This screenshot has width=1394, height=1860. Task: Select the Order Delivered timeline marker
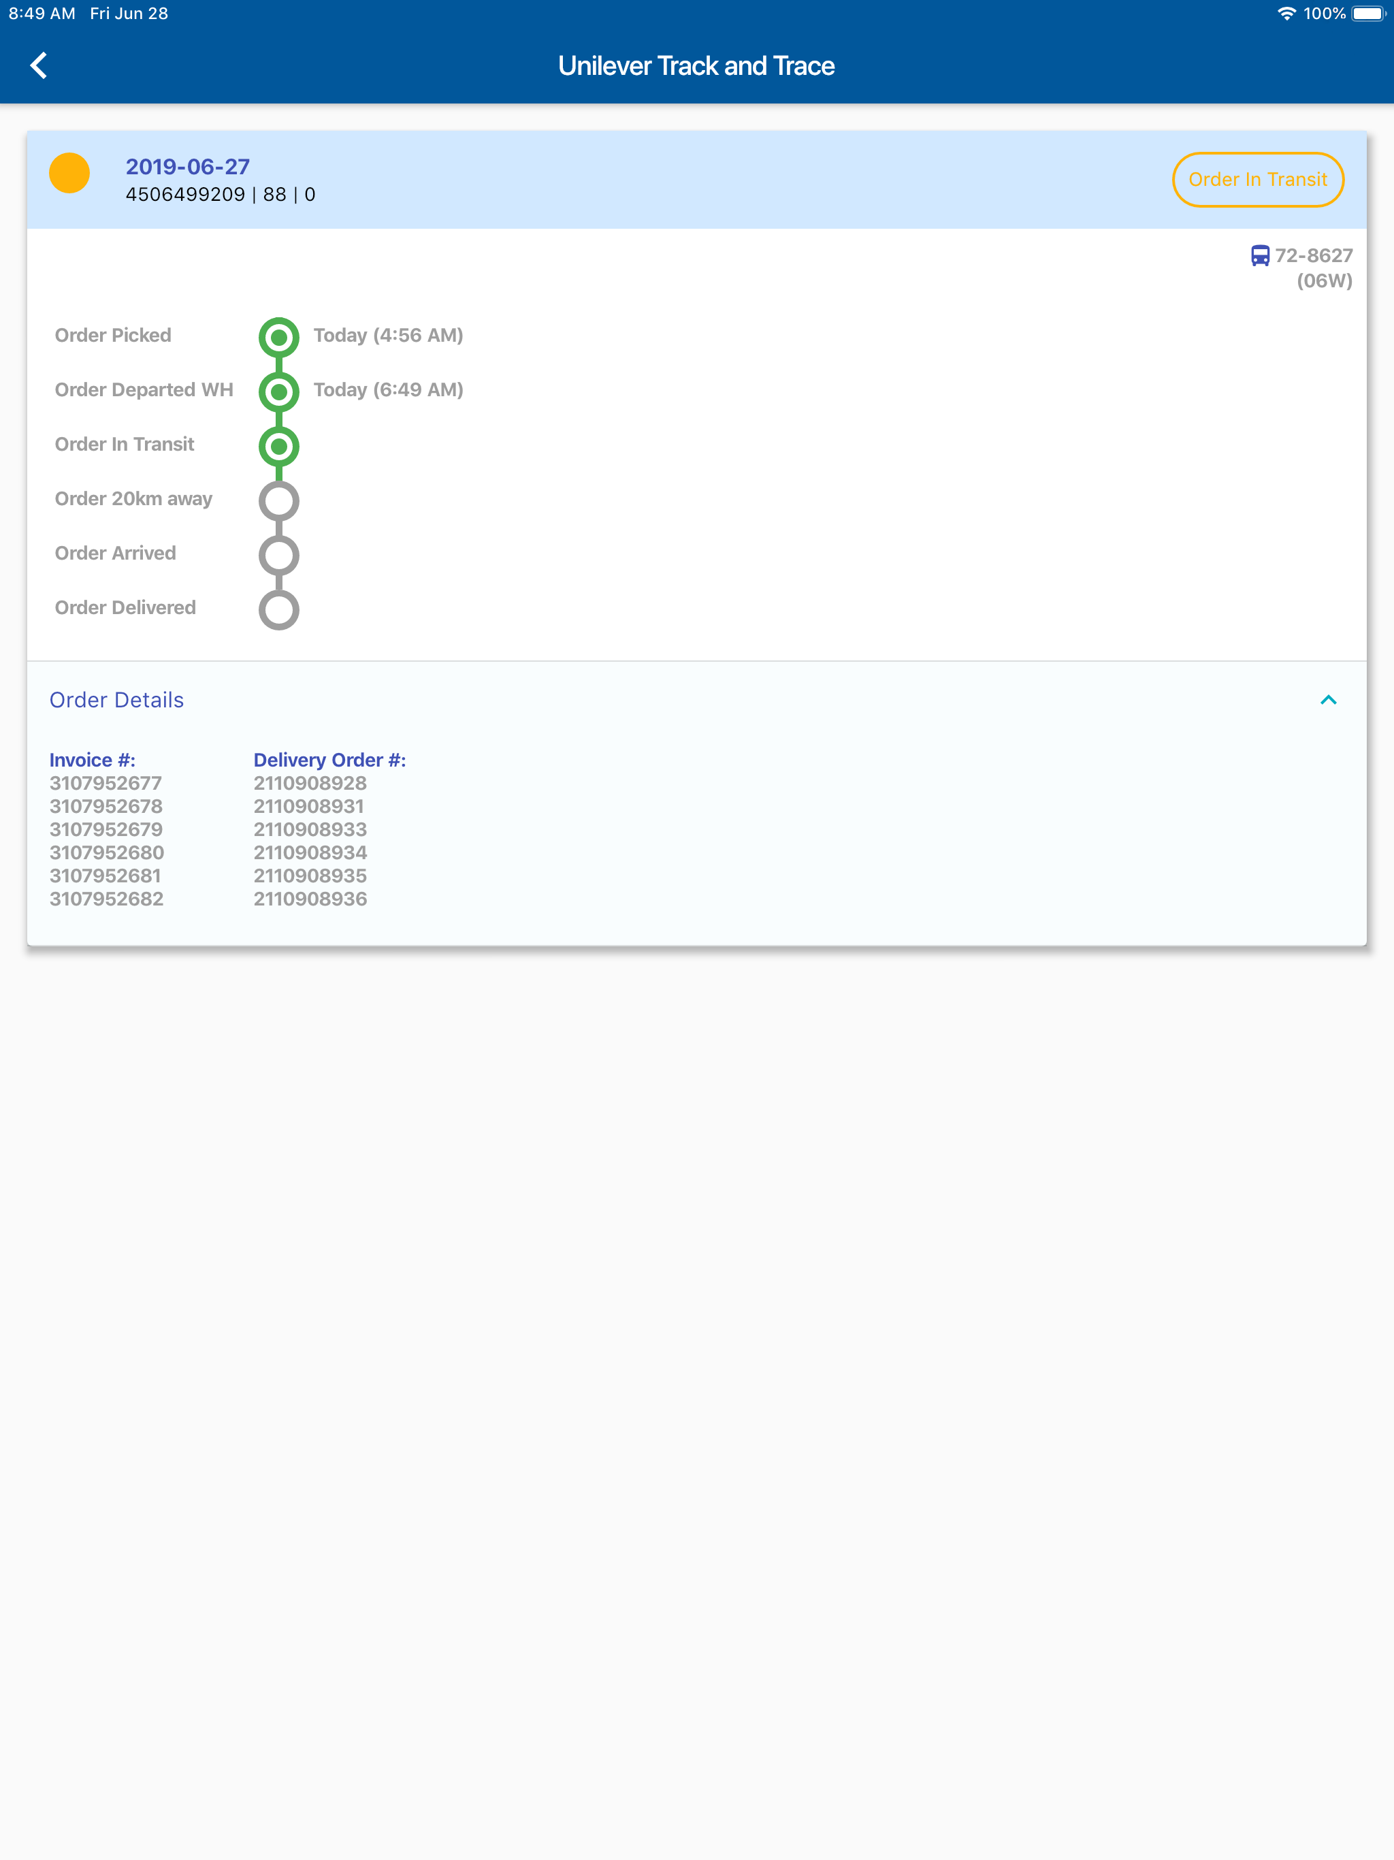click(279, 609)
